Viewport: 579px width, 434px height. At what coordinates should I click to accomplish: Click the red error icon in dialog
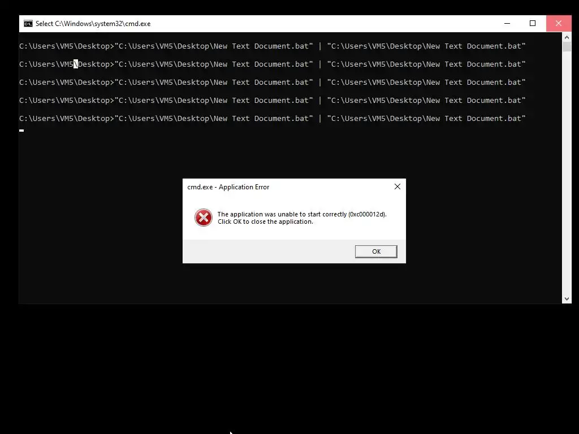pyautogui.click(x=204, y=218)
